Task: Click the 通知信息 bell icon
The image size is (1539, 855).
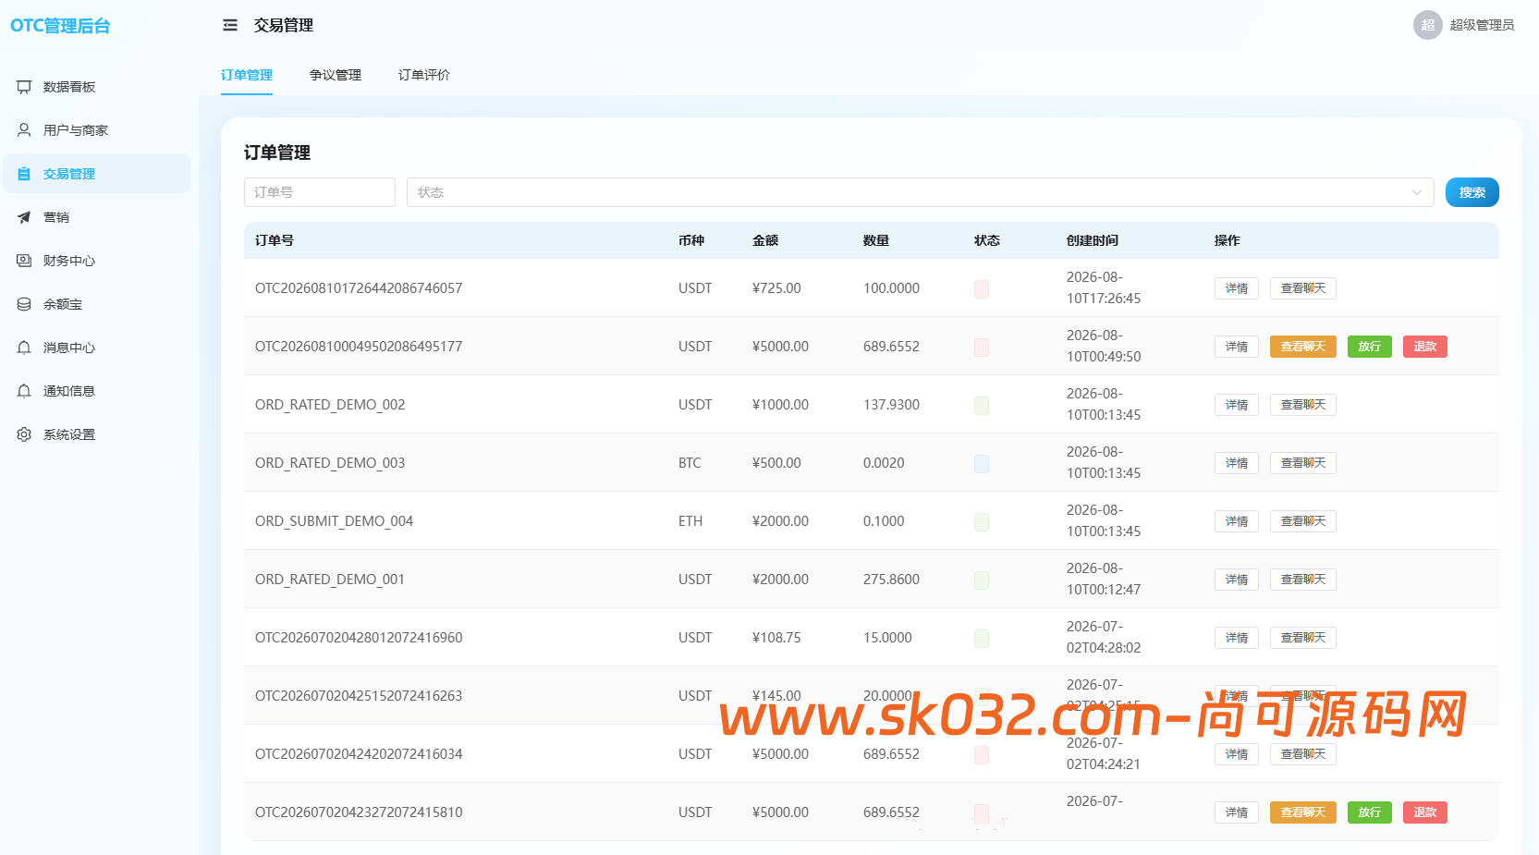Action: pos(24,391)
